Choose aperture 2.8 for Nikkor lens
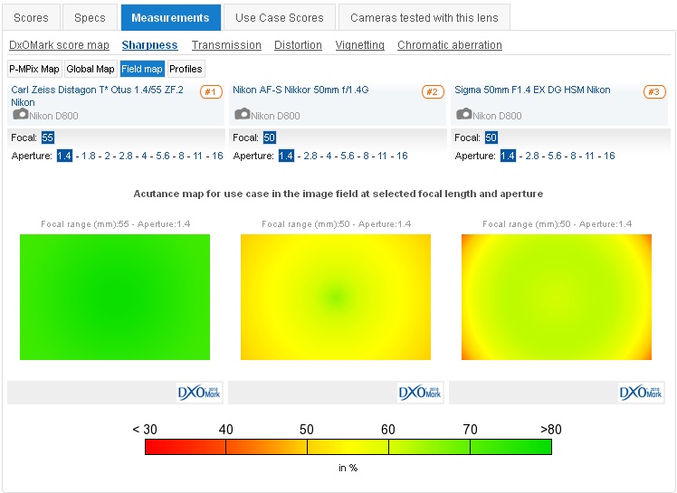This screenshot has width=677, height=493. [x=310, y=156]
